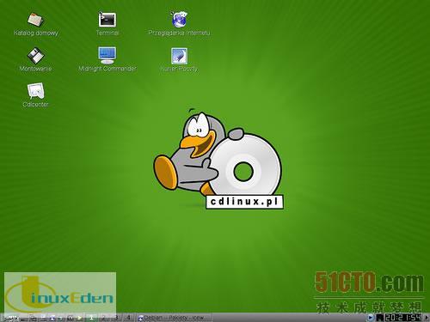The image size is (430, 322).
Task: Activate the Debian -- Pakiety taskbar window button
Action: pyautogui.click(x=174, y=318)
